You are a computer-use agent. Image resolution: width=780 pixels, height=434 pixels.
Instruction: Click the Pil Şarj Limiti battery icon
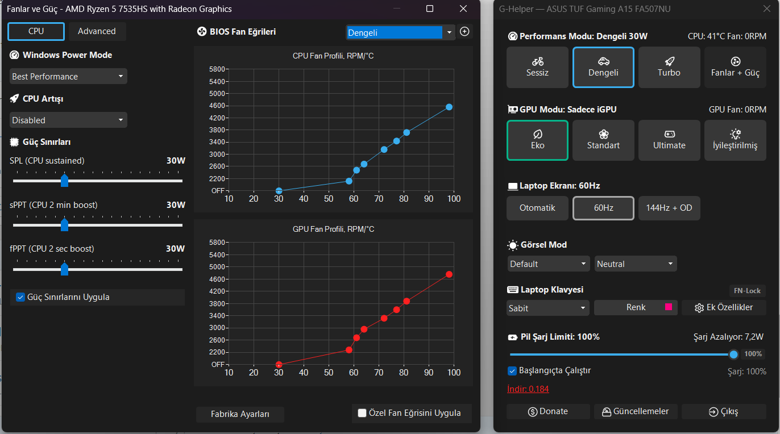(x=512, y=337)
